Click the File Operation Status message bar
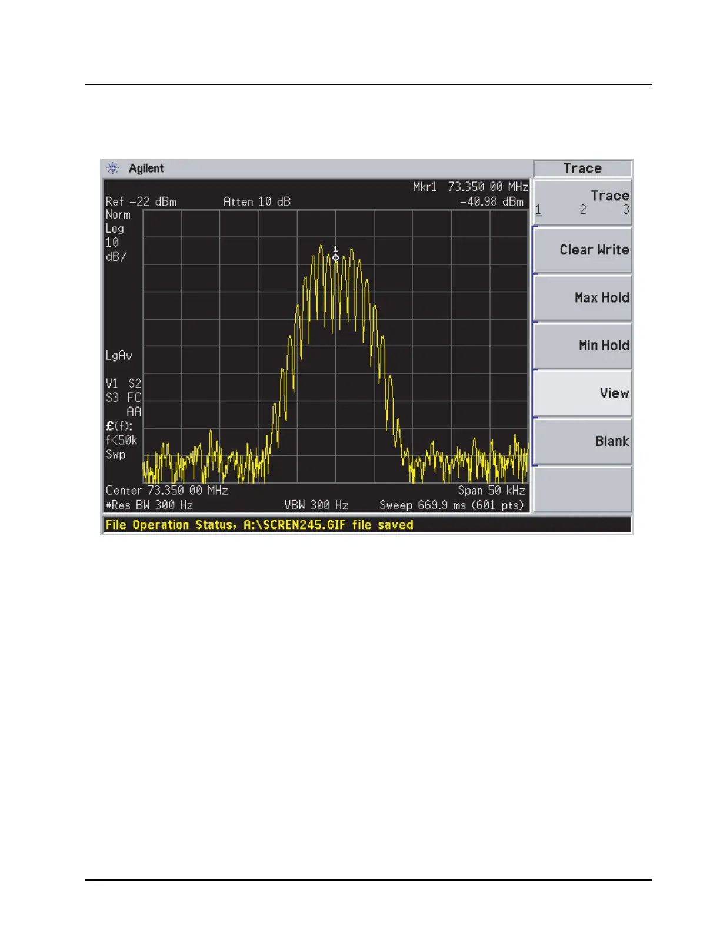The image size is (720, 933). [x=366, y=525]
